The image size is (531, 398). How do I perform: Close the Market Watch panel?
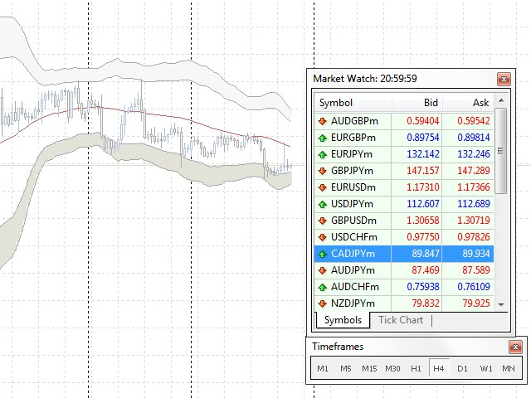tap(503, 80)
